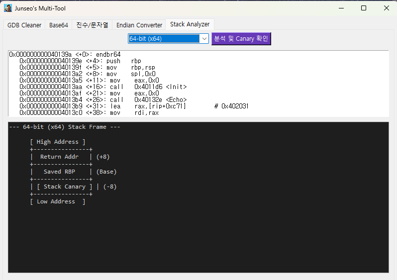Maximize the Junseo's Multi-Tool window
The width and height of the screenshot is (397, 280).
(x=364, y=8)
